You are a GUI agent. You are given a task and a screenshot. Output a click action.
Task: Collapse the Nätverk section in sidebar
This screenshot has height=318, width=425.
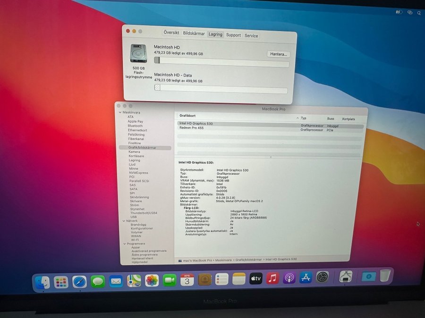124,221
